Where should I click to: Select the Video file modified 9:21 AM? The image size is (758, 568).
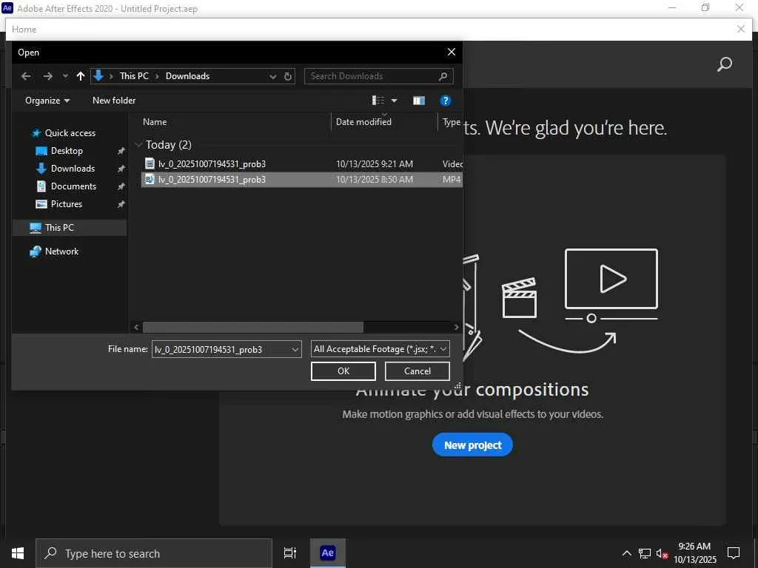pos(302,163)
